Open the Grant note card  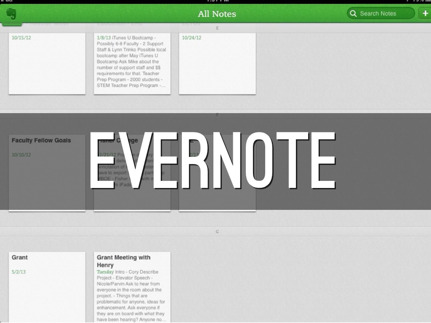coord(47,286)
